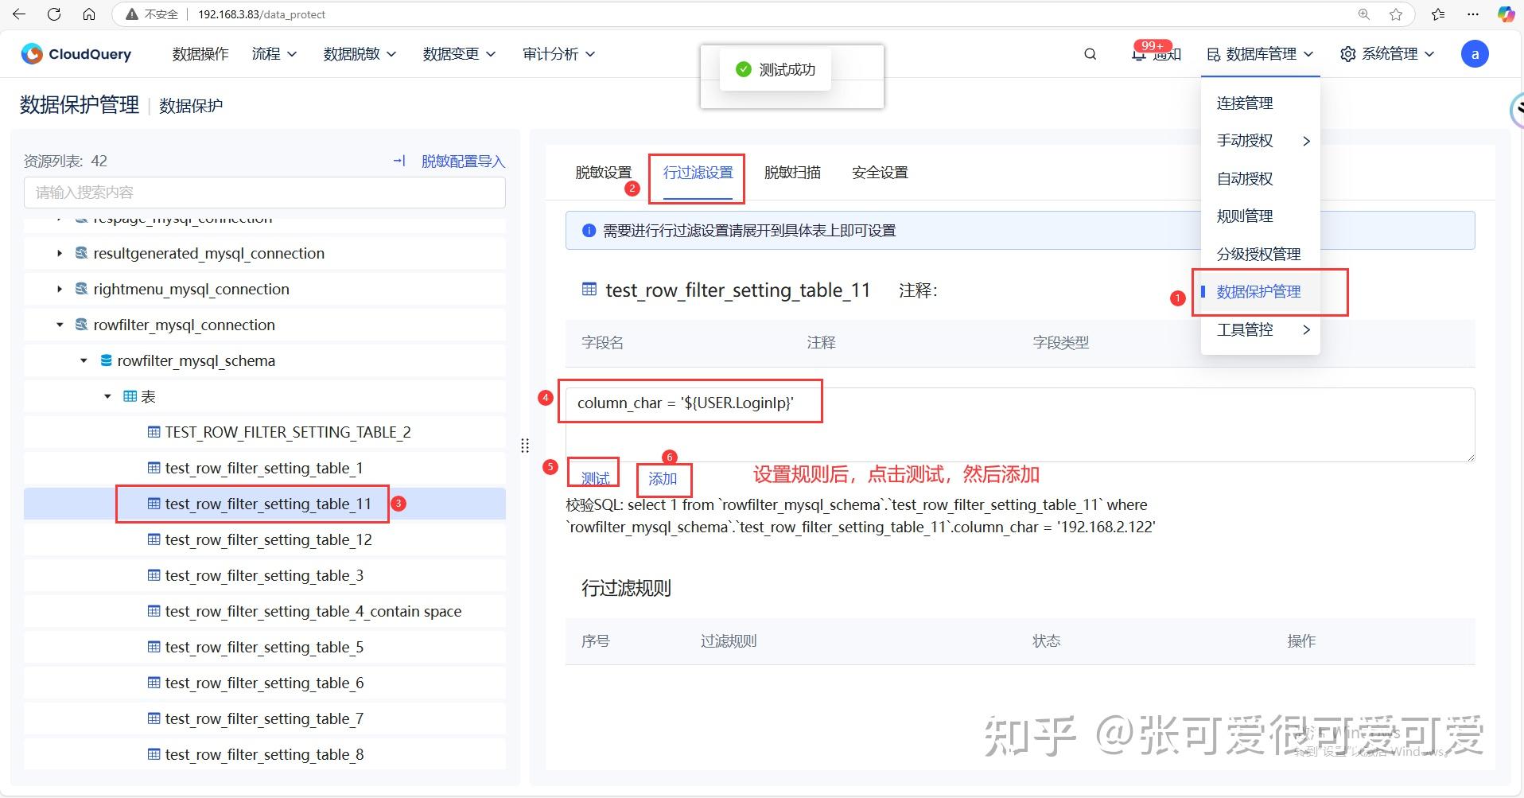This screenshot has height=798, width=1524.
Task: Click the 请输入搜索内容 search field
Action: tap(265, 192)
